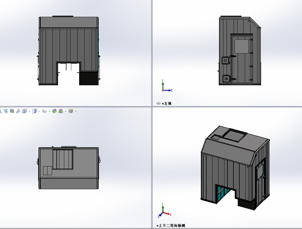
Task: Activate the Section View tool
Action: 12,111
